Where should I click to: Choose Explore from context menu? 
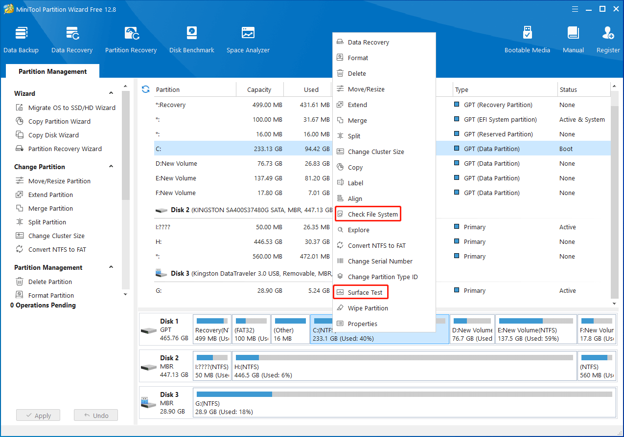tap(384, 230)
